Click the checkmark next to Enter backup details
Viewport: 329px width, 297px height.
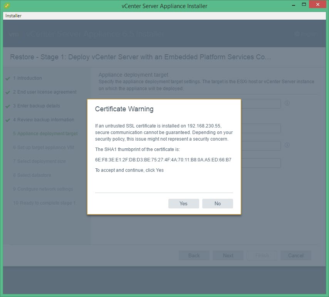(x=8, y=106)
